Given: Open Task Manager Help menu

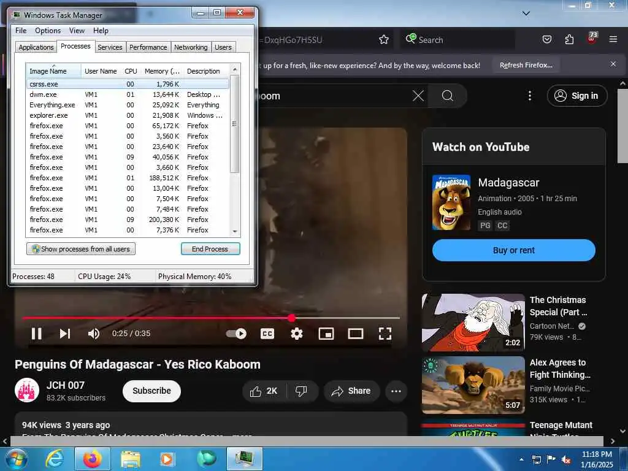Looking at the screenshot, I should 101,31.
